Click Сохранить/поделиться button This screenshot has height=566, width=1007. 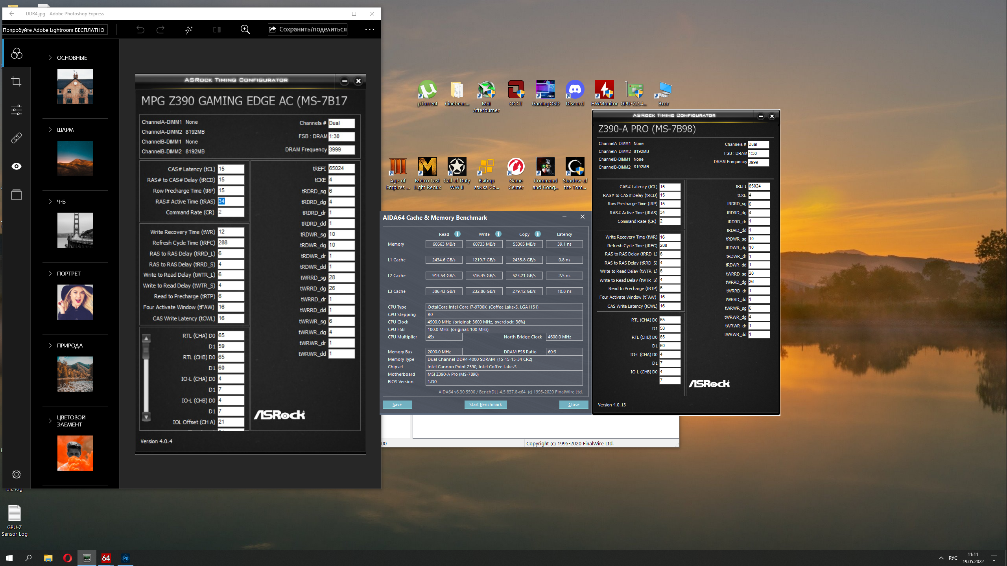[x=308, y=29]
